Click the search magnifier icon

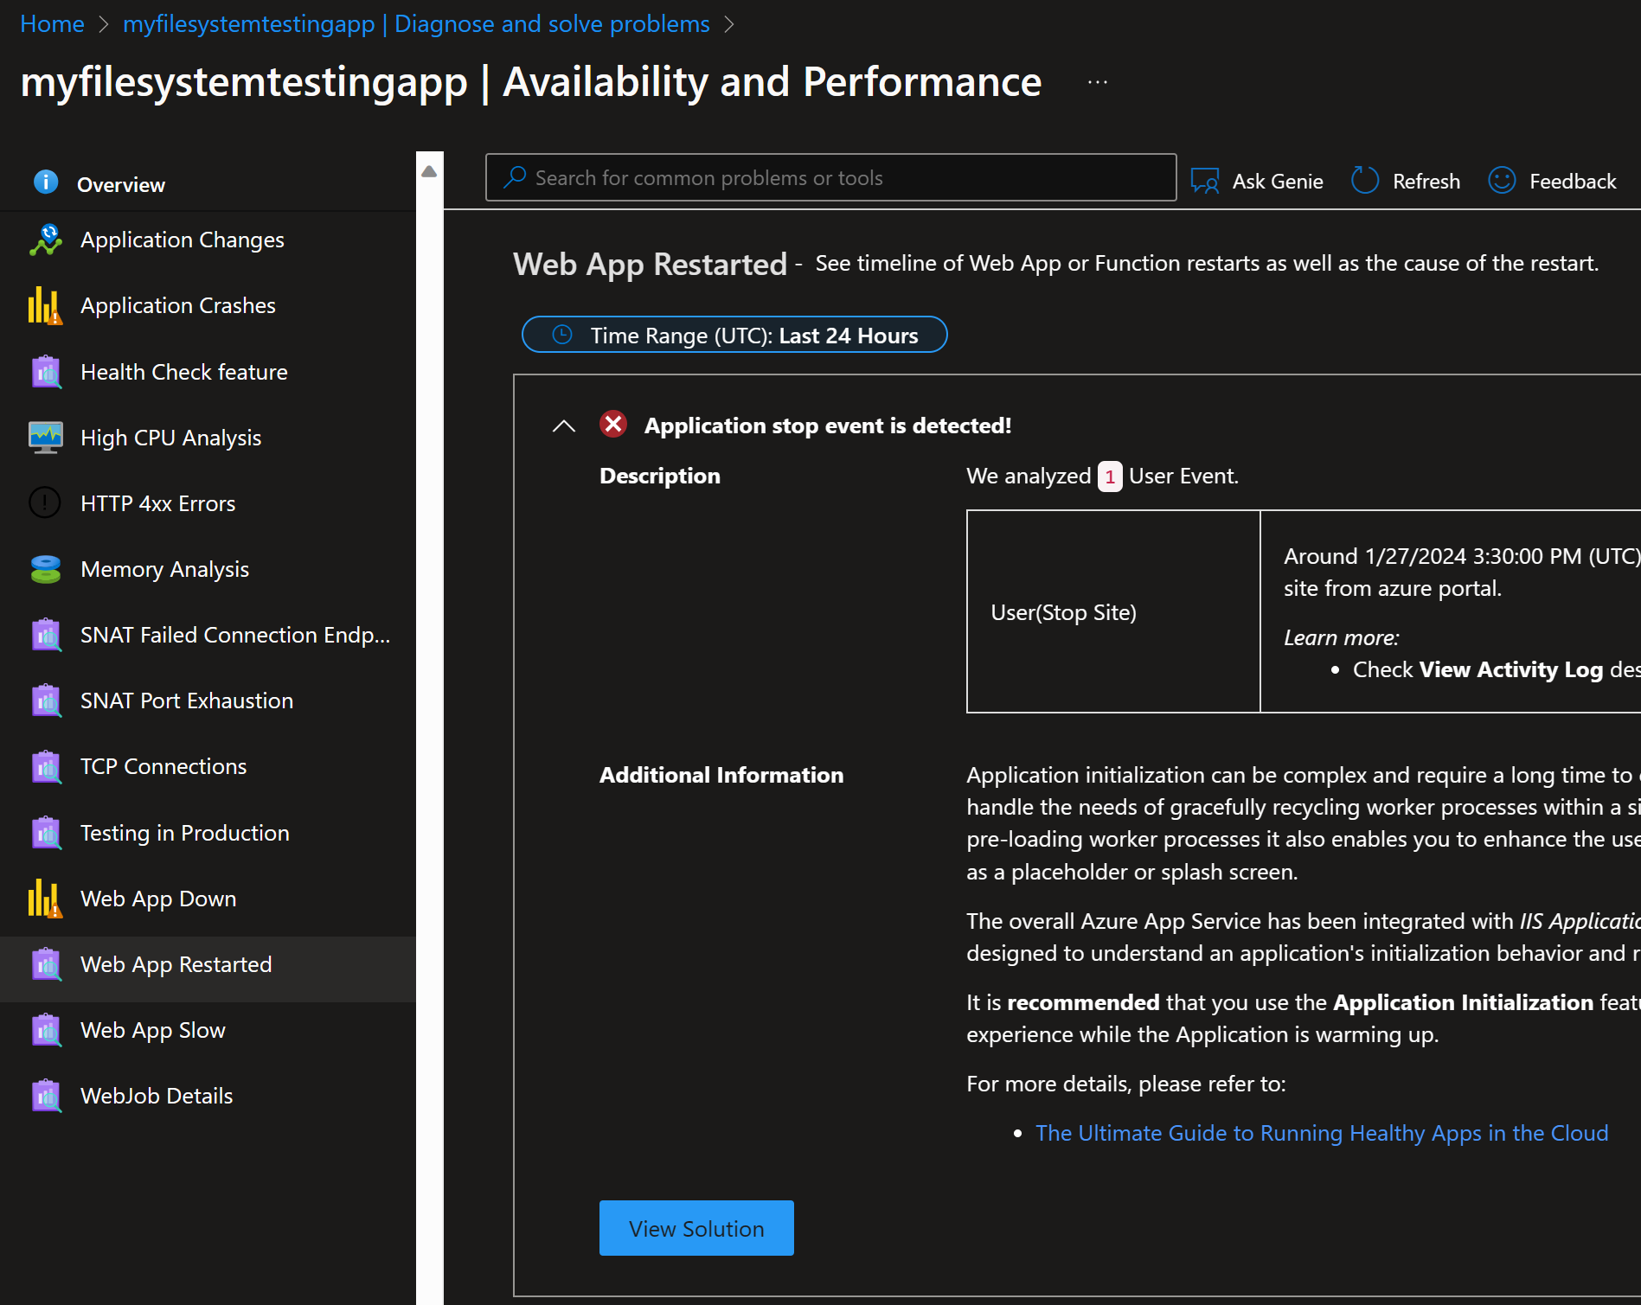pos(515,177)
